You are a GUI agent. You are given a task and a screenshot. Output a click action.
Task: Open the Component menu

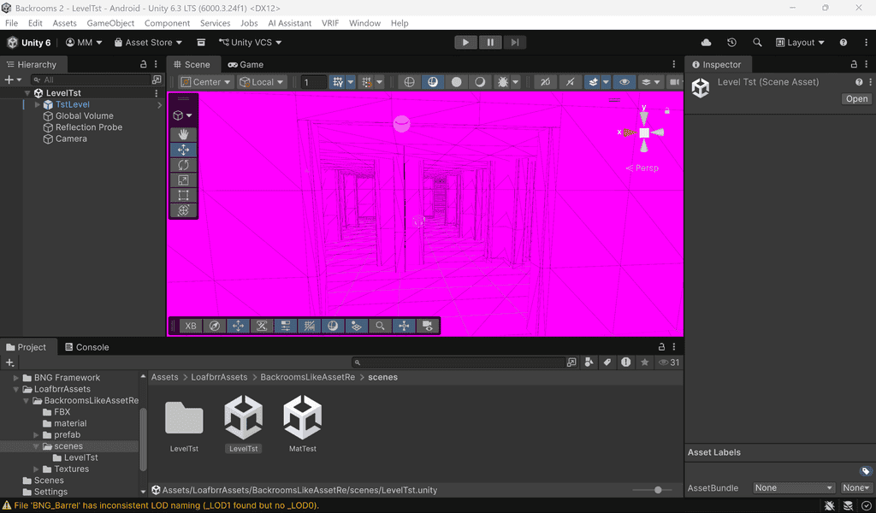click(x=167, y=23)
